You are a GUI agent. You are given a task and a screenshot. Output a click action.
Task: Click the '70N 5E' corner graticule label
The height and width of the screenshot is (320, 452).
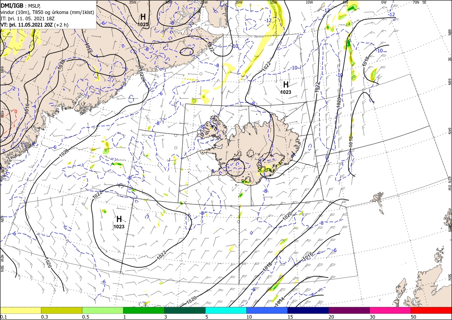[x=419, y=2]
